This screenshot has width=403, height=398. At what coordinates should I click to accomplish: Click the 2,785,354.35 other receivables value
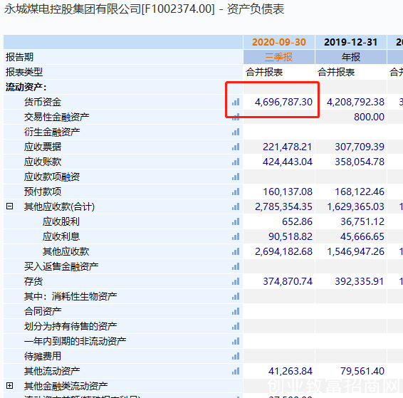pos(283,206)
